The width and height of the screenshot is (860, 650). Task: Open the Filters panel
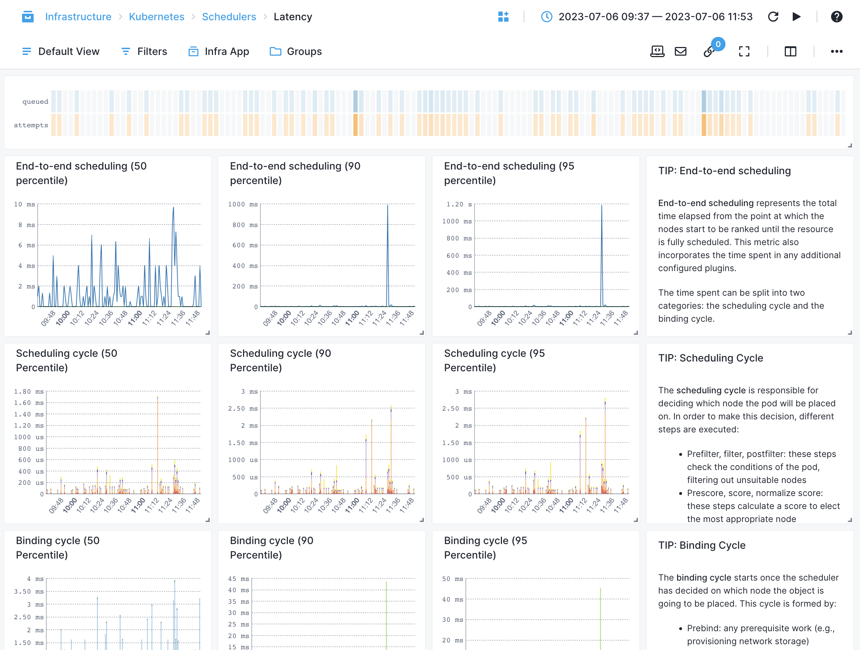(144, 51)
